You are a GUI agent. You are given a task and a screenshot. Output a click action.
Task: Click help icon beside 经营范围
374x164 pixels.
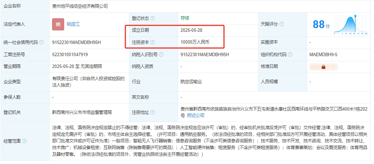(24, 141)
